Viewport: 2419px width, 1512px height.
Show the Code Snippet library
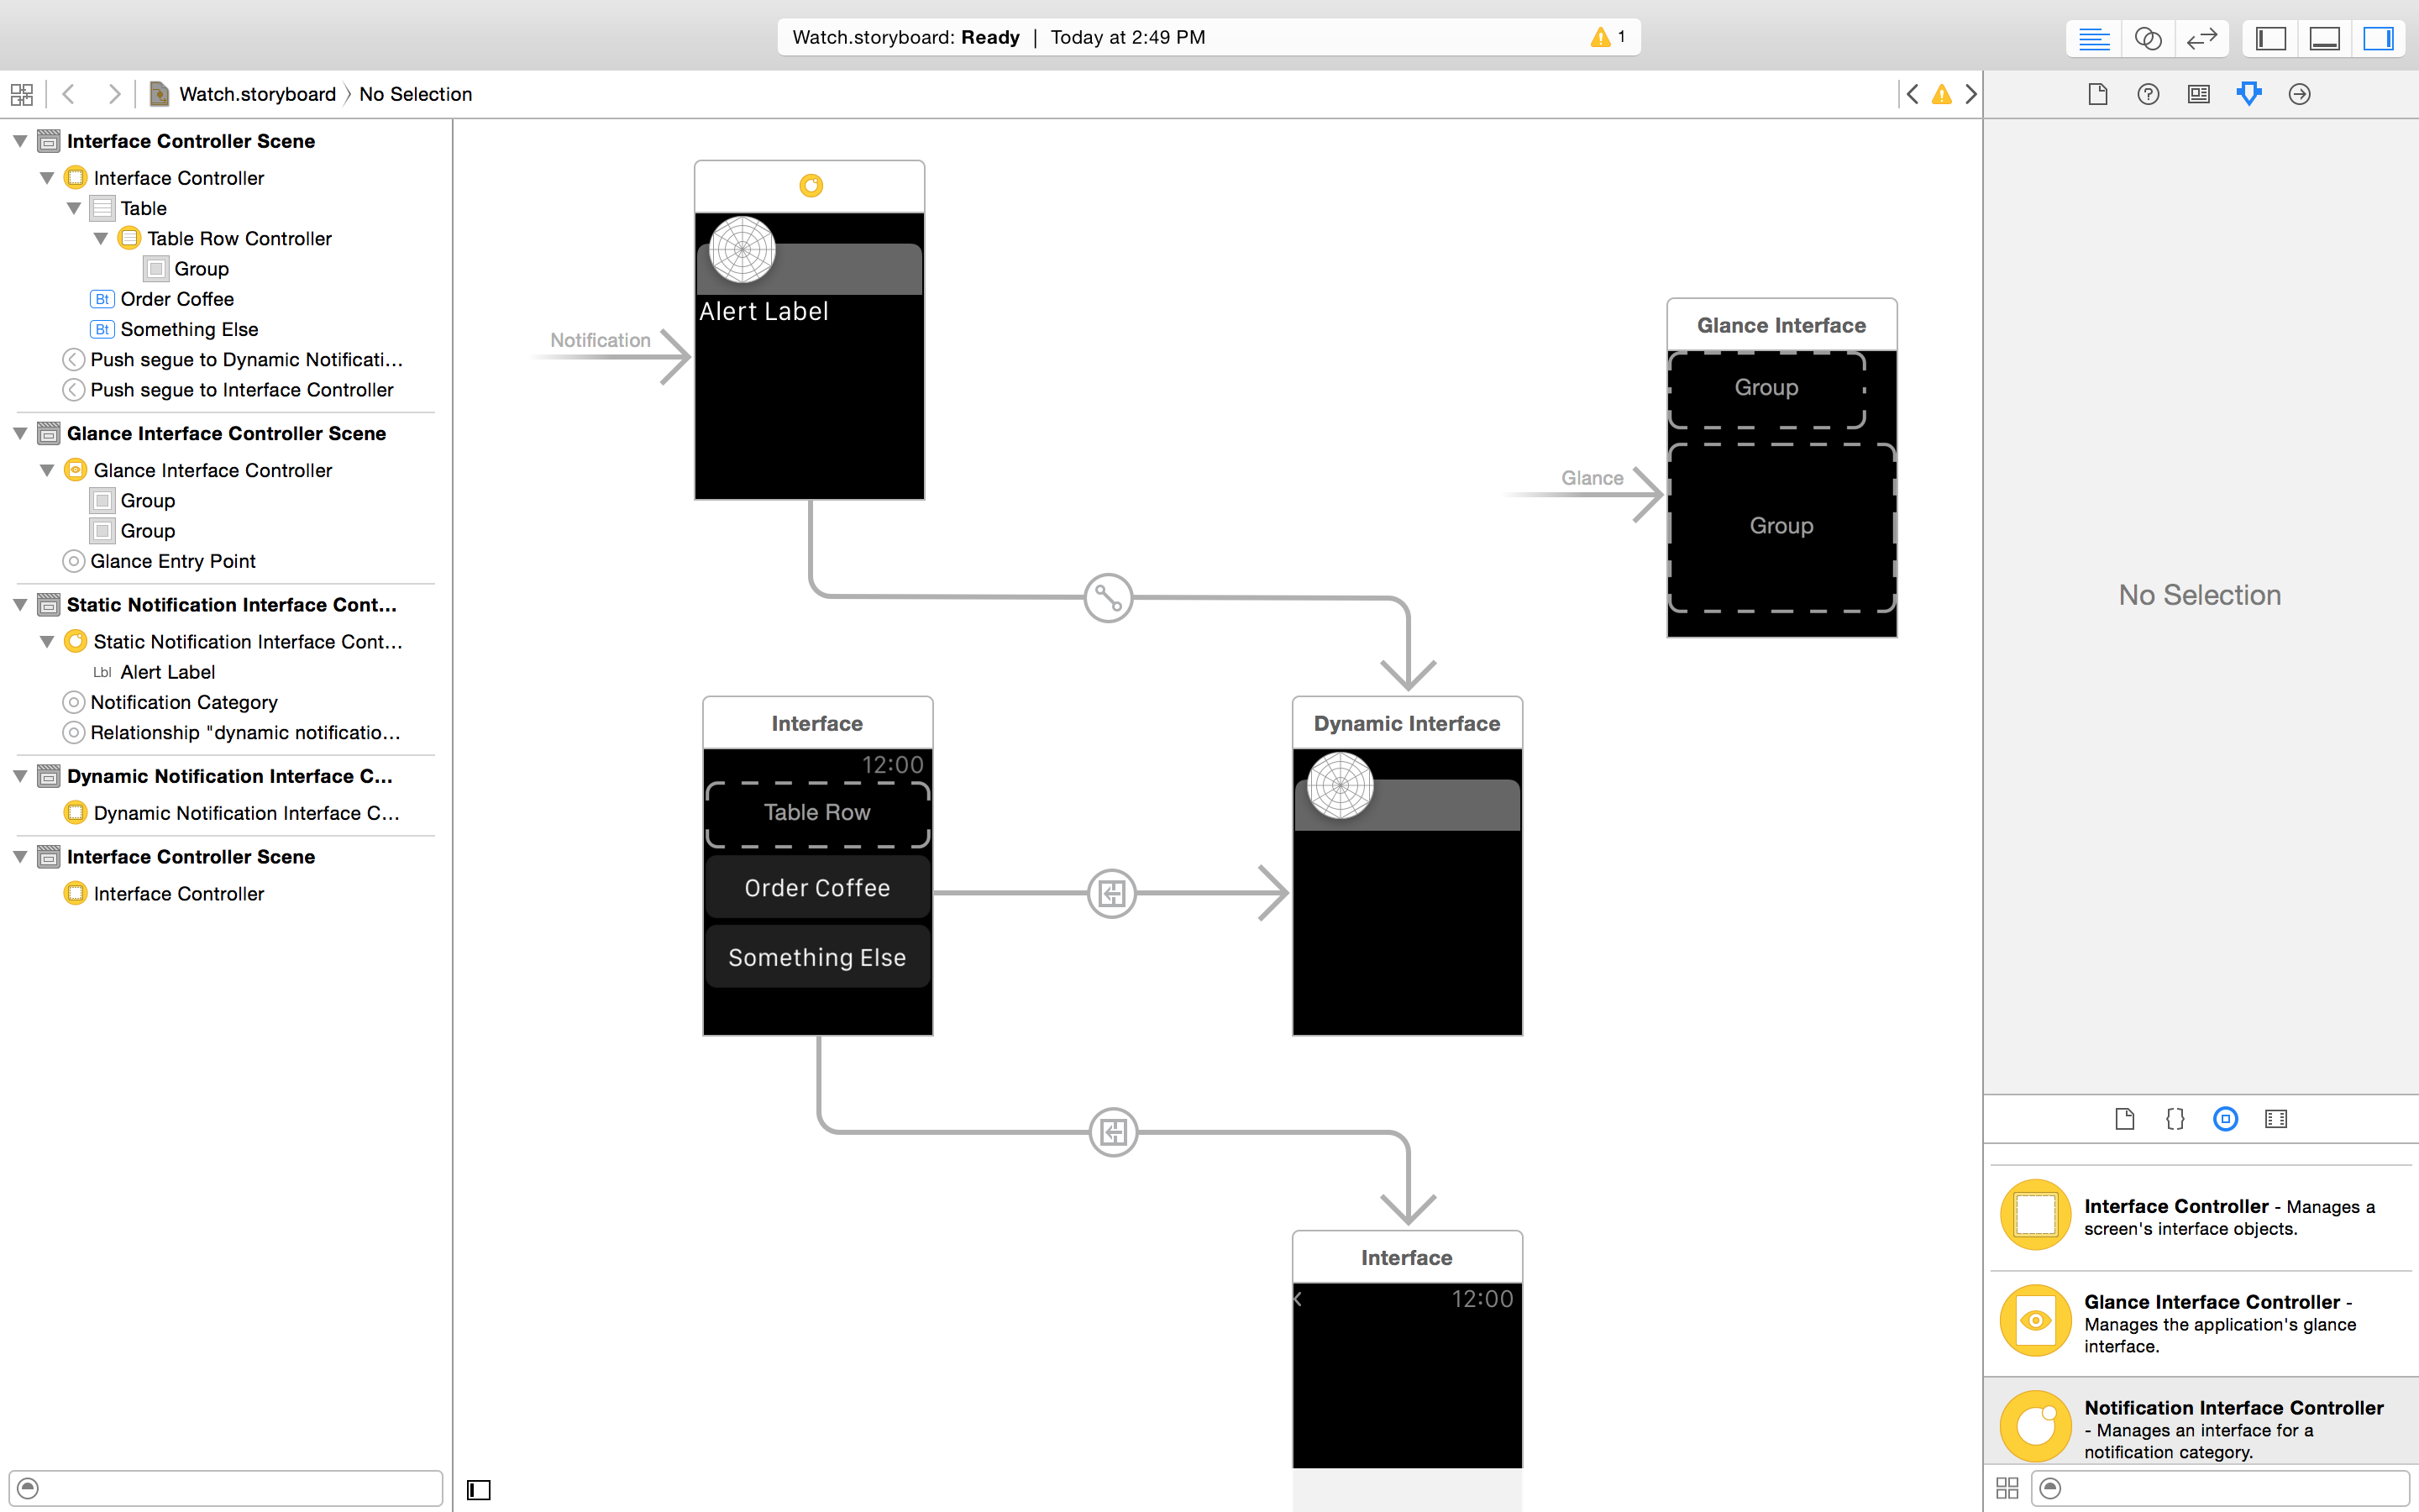[x=2175, y=1119]
